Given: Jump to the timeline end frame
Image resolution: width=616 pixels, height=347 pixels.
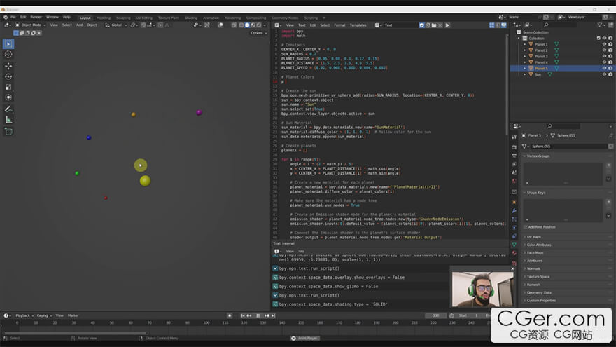Looking at the screenshot, I should [274, 315].
